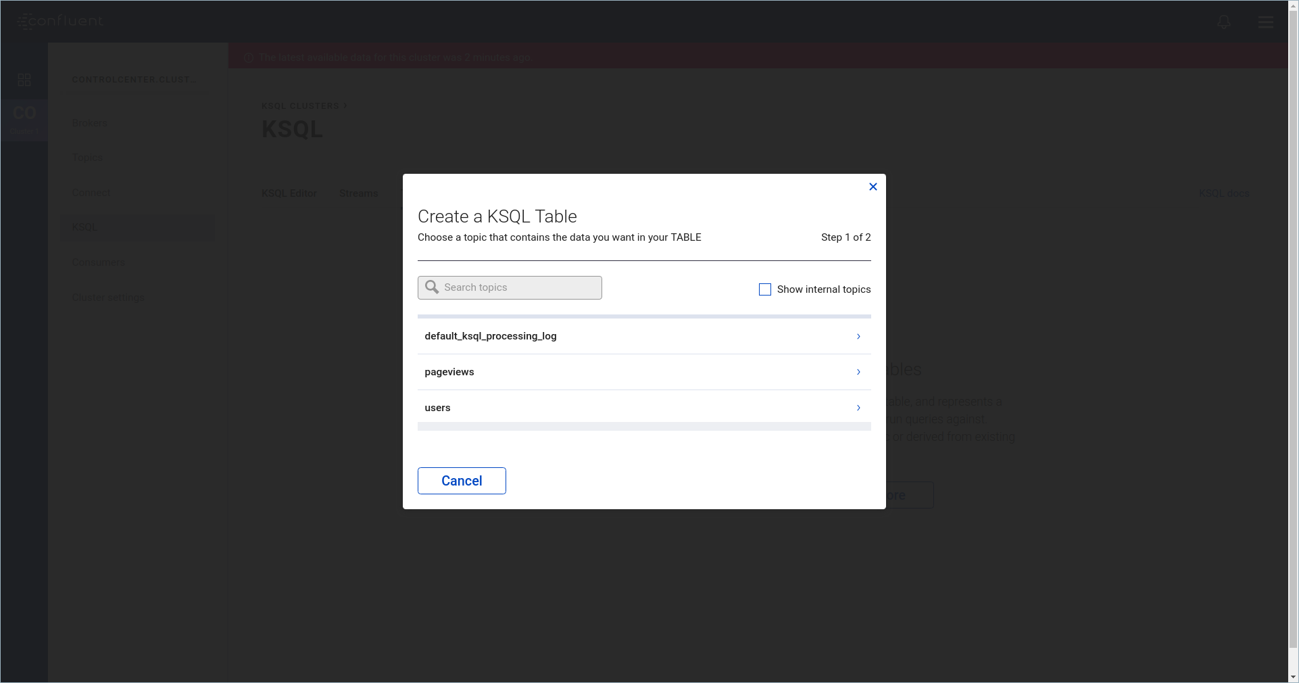1299x683 pixels.
Task: Click the Confluent logo
Action: pyautogui.click(x=61, y=22)
